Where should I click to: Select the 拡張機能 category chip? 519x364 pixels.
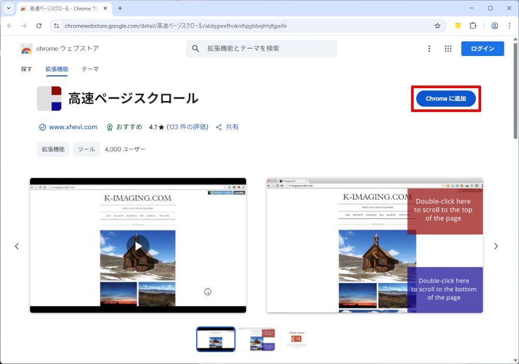pyautogui.click(x=53, y=149)
